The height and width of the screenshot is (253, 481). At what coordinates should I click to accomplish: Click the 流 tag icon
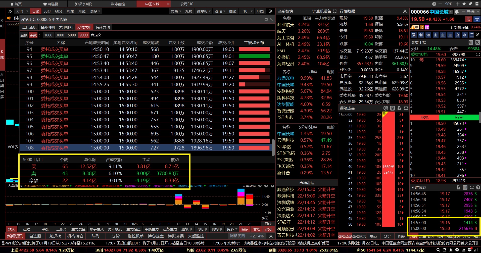pyautogui.click(x=457, y=35)
